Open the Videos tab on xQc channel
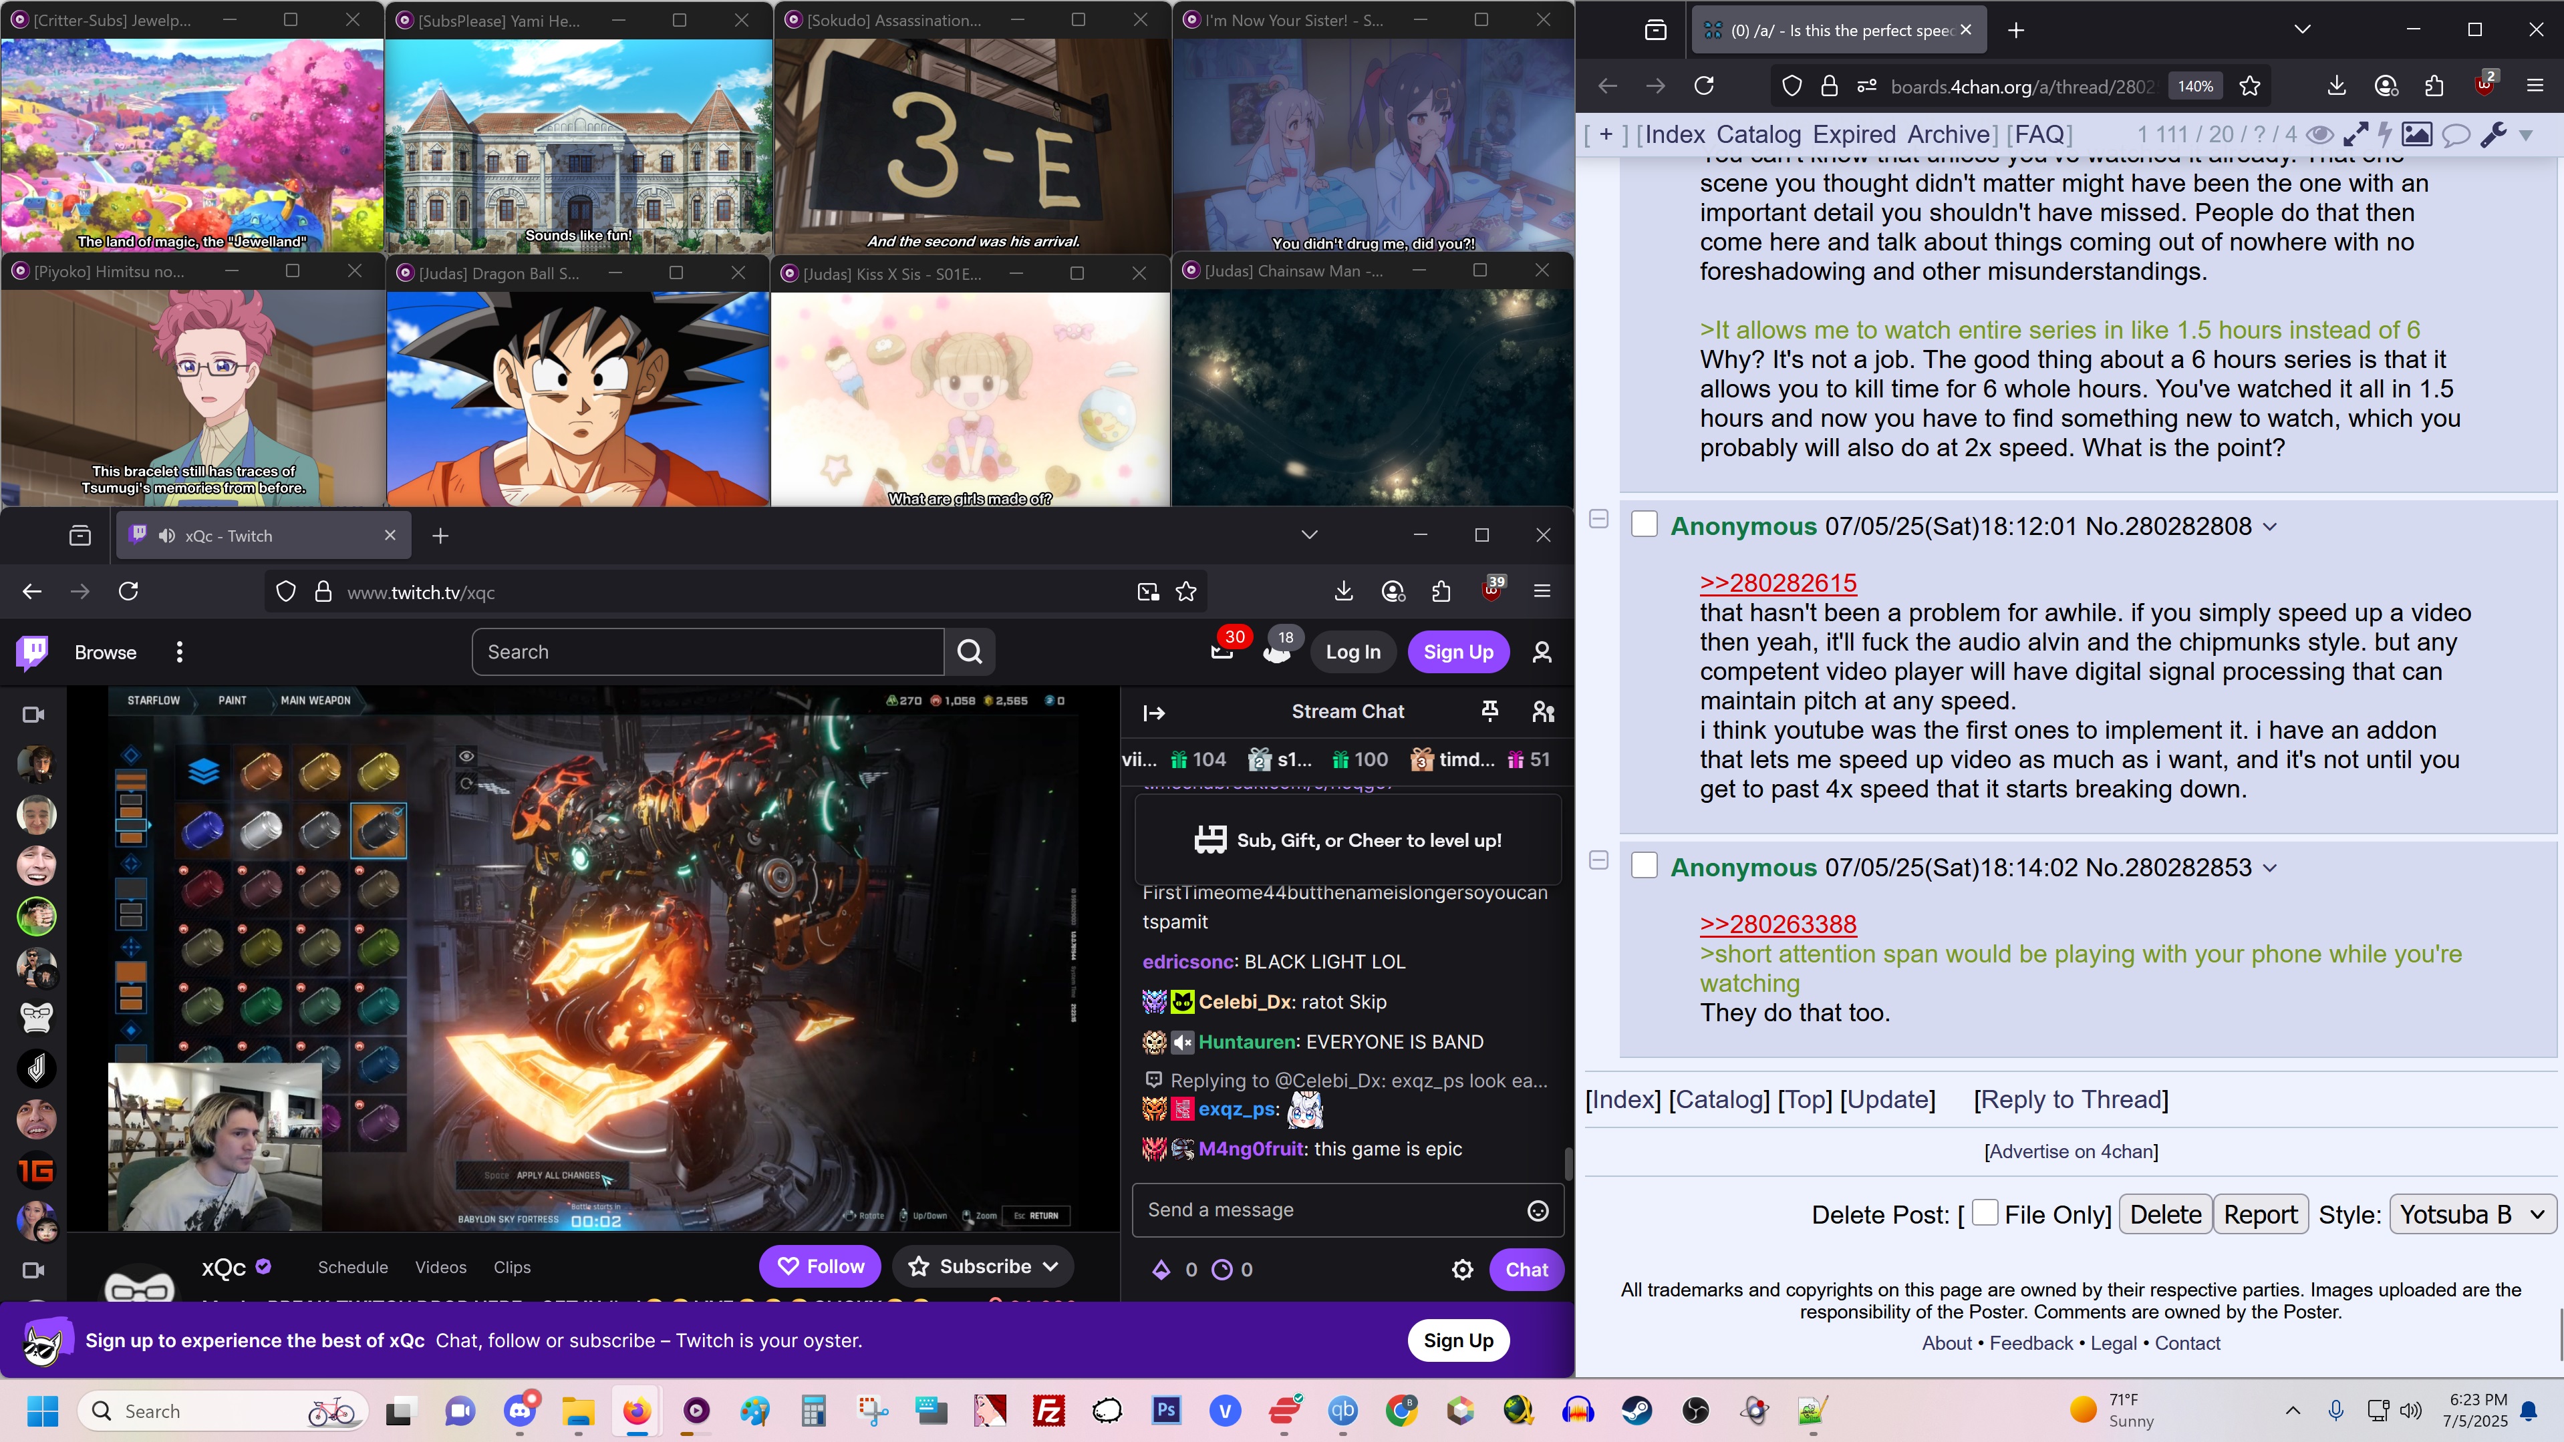Screen dimensions: 2564x1442 tap(440, 1268)
